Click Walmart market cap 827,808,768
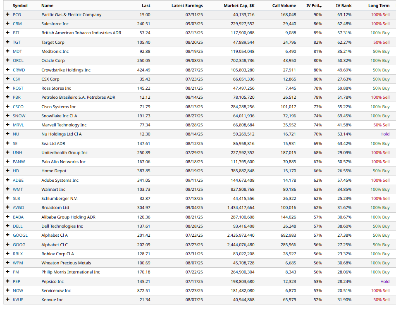Image resolution: width=396 pixels, height=309 pixels. pyautogui.click(x=243, y=189)
